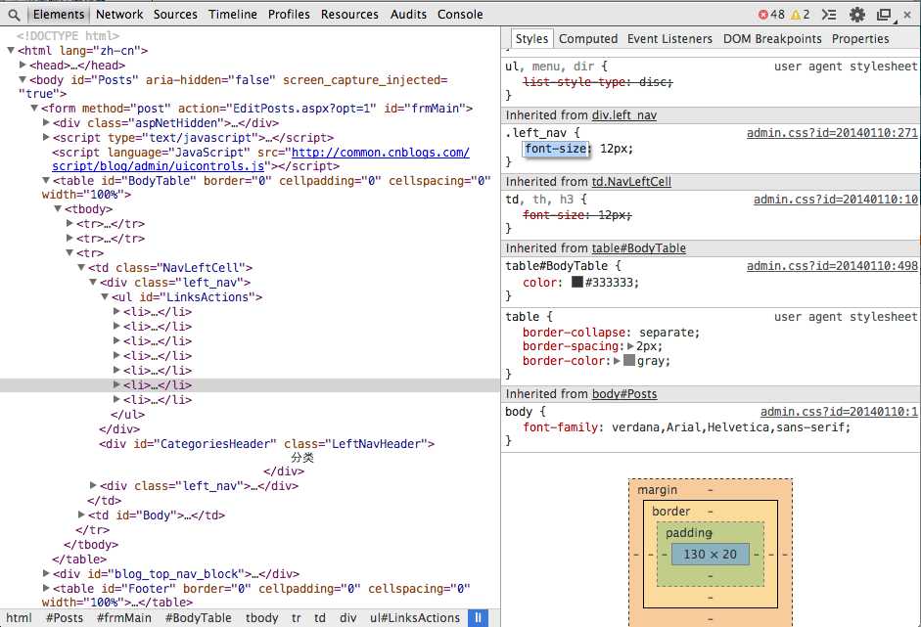
Task: Select ul#LinksActions in the breadcrumb
Action: [415, 618]
